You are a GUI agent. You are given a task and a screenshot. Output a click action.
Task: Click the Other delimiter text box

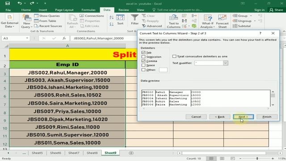(163, 70)
